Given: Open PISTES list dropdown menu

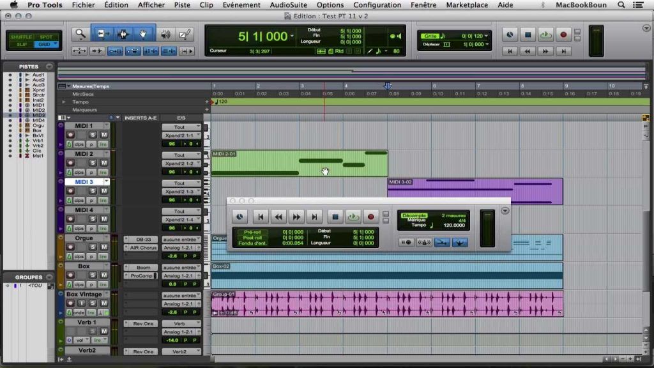Looking at the screenshot, I should (x=49, y=66).
